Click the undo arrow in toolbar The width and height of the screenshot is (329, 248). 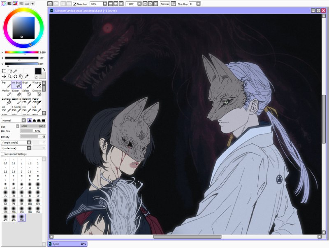pyautogui.click(x=50, y=4)
